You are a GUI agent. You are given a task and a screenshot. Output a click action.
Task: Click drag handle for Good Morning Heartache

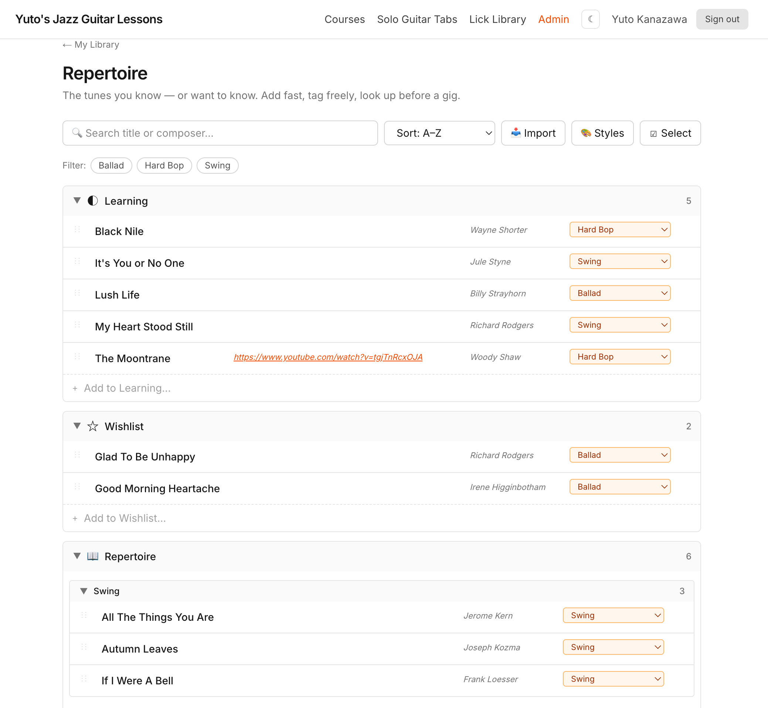click(x=77, y=487)
